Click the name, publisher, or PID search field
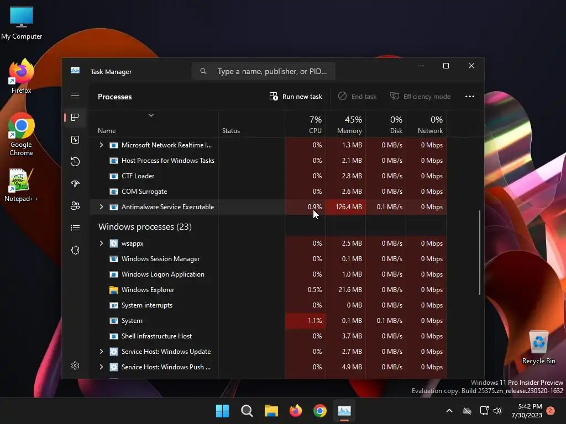 point(264,71)
